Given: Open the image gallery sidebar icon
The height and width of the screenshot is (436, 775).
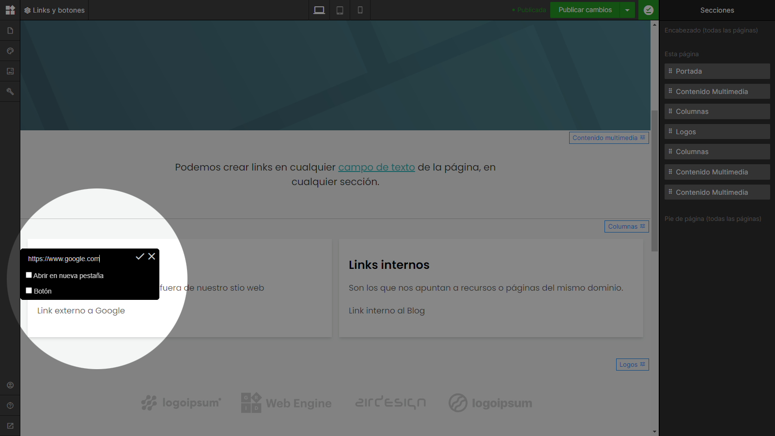Looking at the screenshot, I should [10, 71].
